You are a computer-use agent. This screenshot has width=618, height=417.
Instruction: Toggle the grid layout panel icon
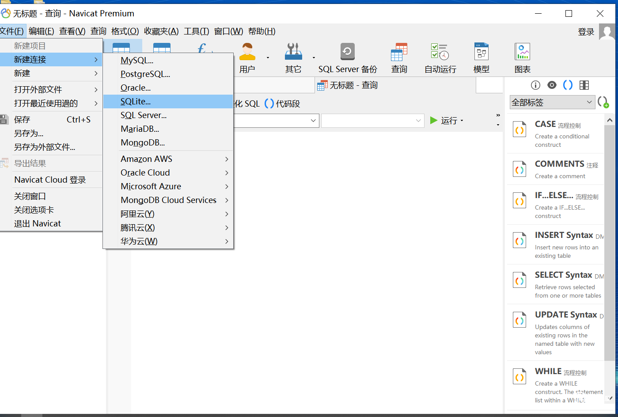pos(584,85)
